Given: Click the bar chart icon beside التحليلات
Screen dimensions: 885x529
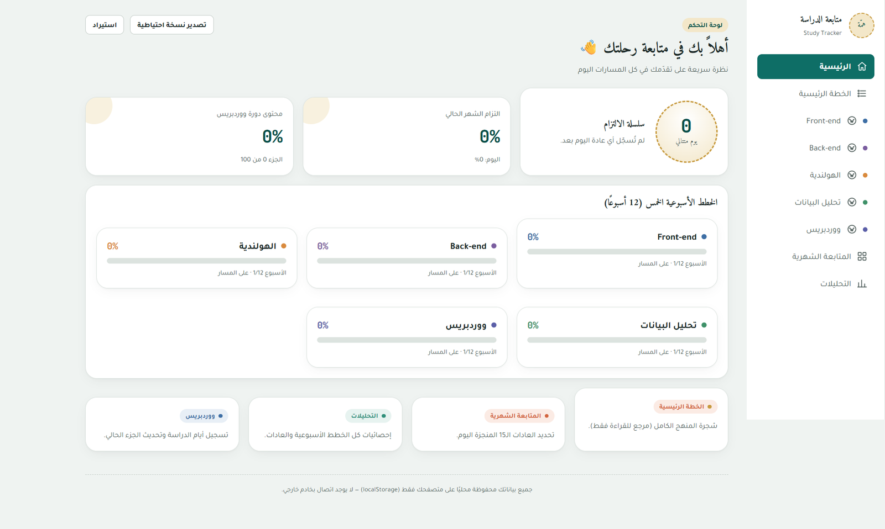Looking at the screenshot, I should [862, 284].
